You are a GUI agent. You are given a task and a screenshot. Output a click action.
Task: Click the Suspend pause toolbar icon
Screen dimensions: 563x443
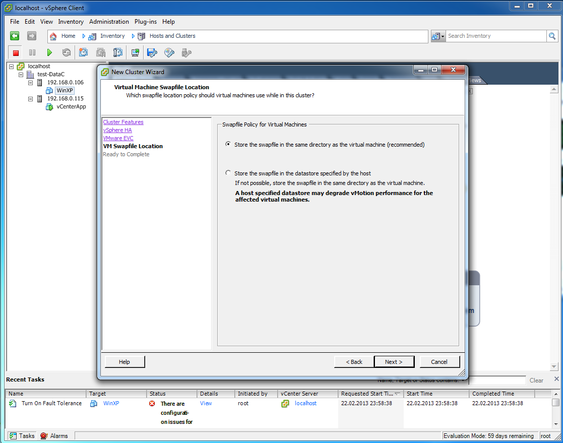pos(32,53)
